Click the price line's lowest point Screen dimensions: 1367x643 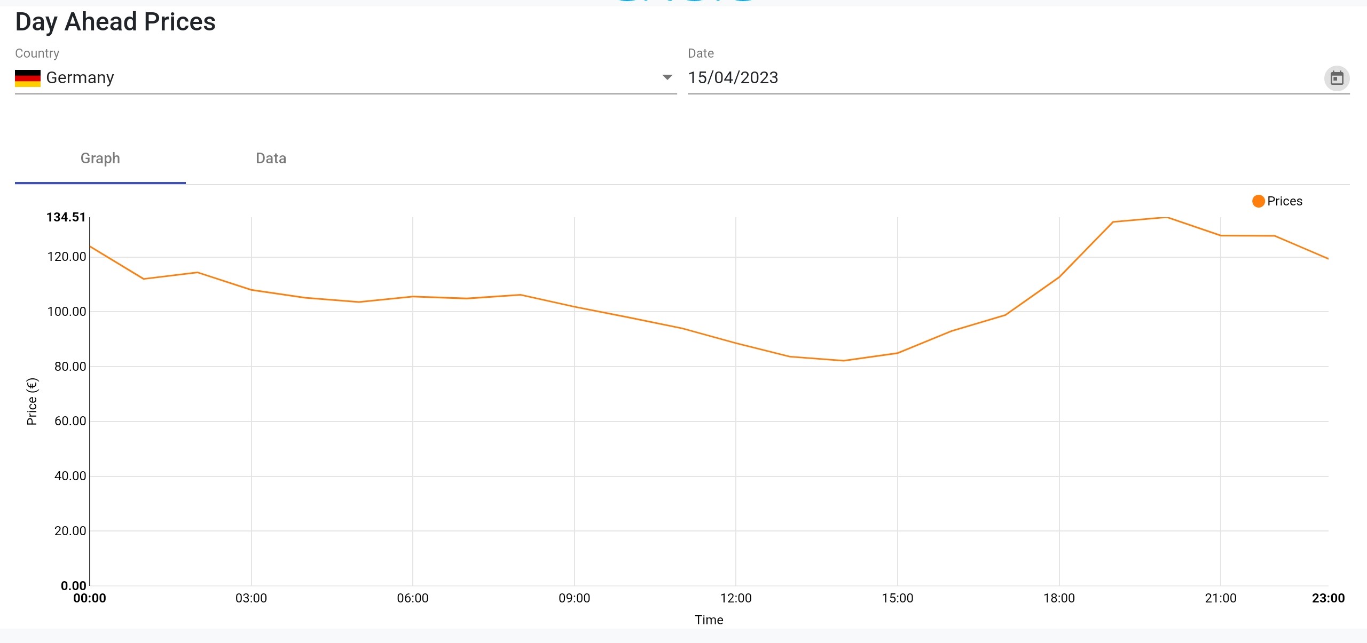[x=844, y=361]
